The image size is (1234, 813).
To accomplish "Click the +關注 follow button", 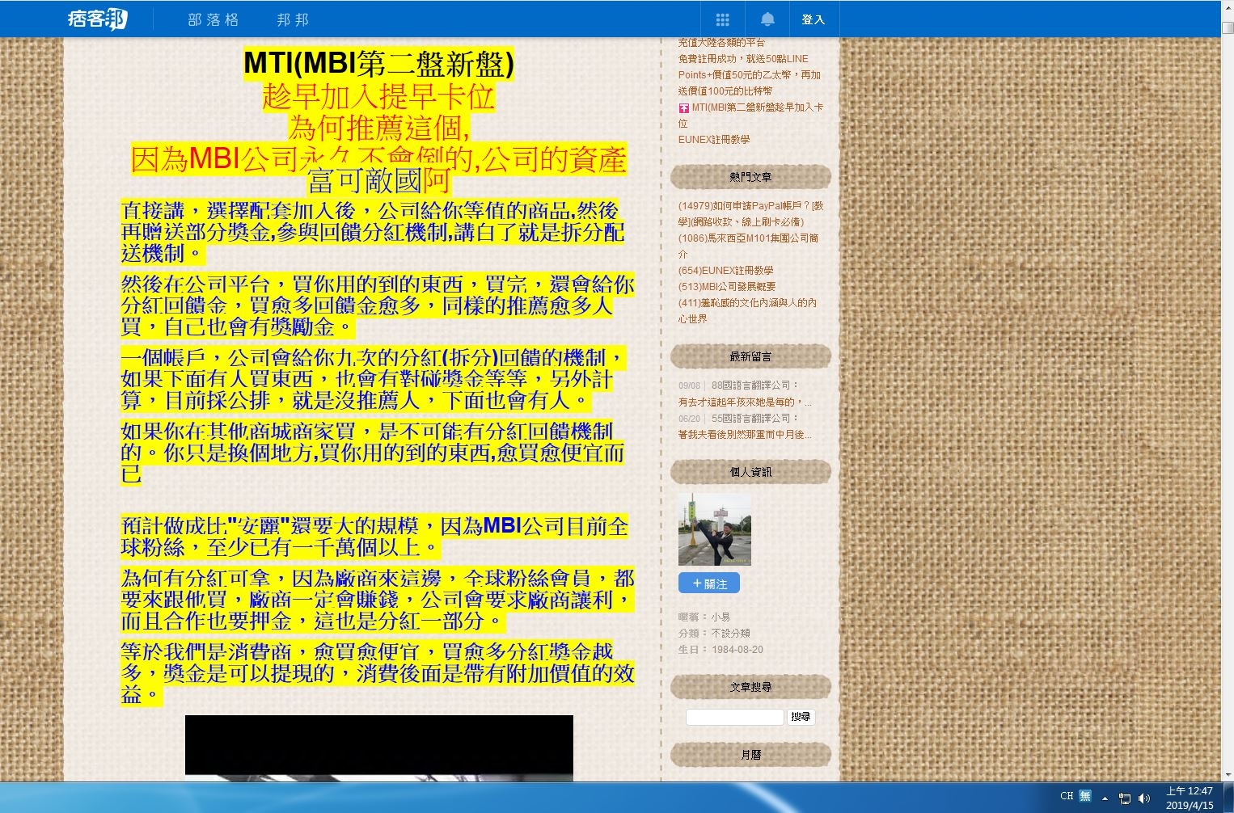I will (x=709, y=583).
